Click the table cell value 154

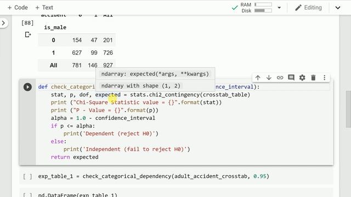coord(77,40)
